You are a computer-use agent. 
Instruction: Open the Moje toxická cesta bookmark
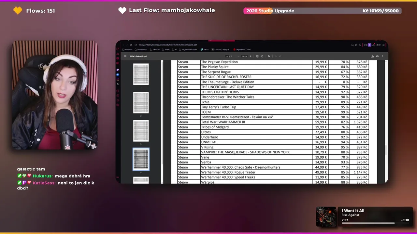(189, 49)
